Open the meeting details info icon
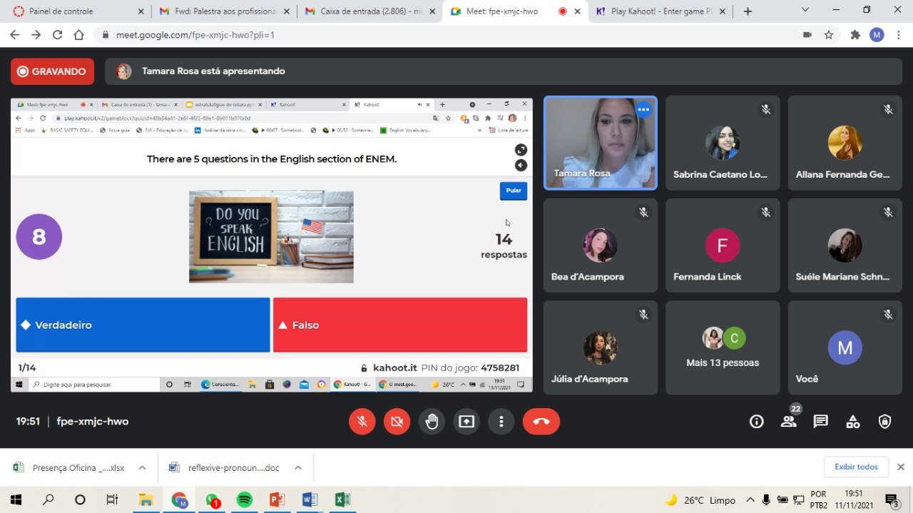 point(757,422)
